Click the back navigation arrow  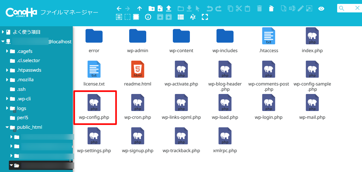click(x=119, y=8)
